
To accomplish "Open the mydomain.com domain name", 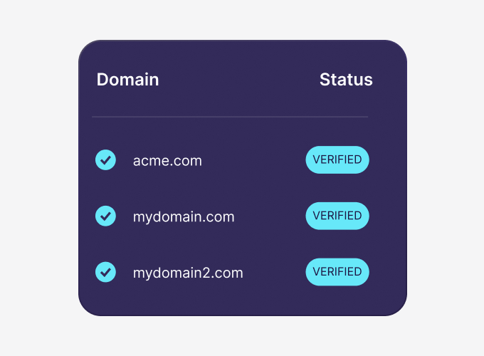I will pos(184,216).
